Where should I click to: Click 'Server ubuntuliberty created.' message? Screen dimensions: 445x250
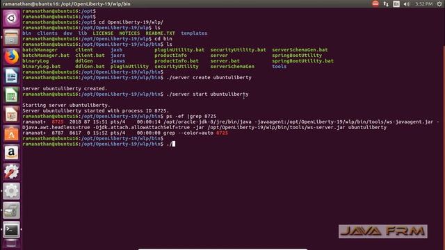[65, 88]
